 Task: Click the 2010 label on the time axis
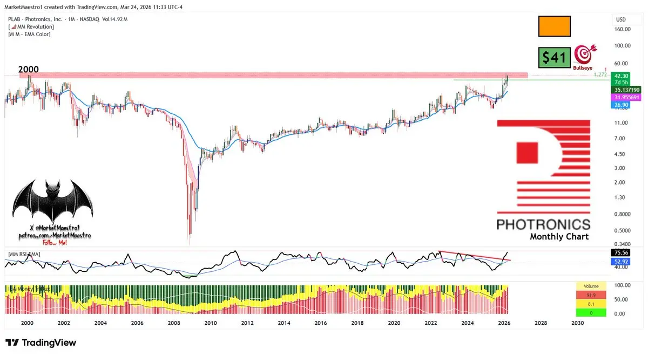[211, 323]
